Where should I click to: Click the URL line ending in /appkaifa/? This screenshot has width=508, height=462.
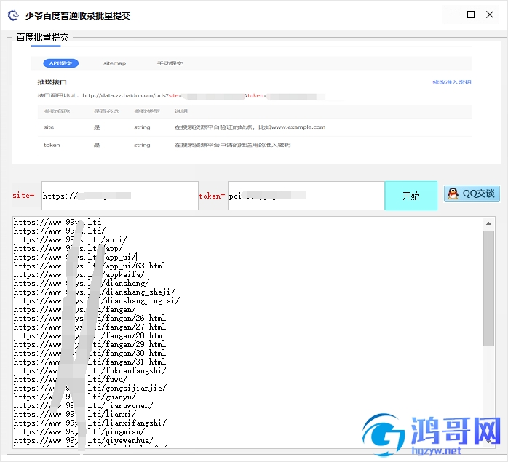(x=79, y=275)
